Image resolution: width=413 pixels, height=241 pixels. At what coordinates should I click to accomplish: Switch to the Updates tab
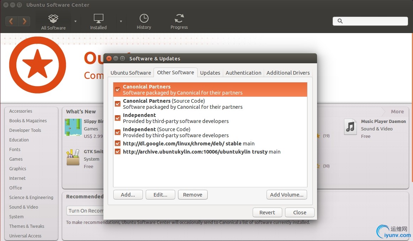pyautogui.click(x=210, y=73)
